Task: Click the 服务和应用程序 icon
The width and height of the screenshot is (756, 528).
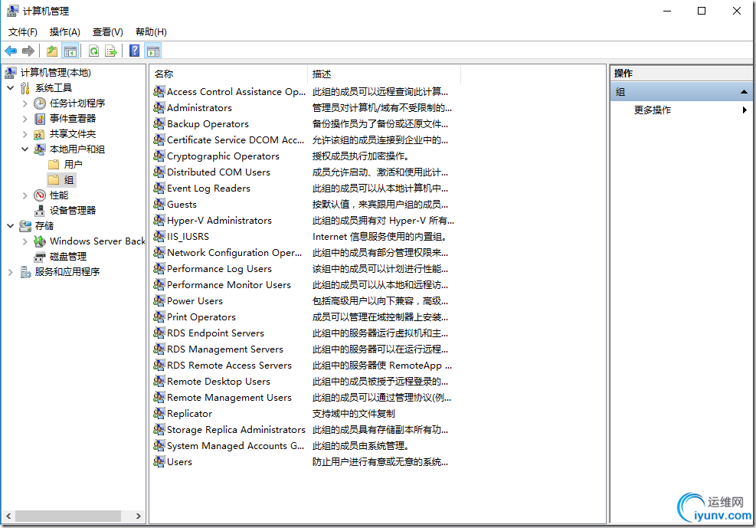Action: point(25,272)
